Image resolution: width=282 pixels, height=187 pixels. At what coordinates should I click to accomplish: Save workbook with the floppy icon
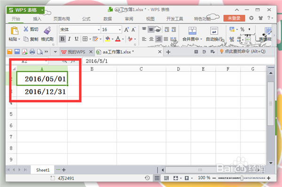tap(17, 52)
